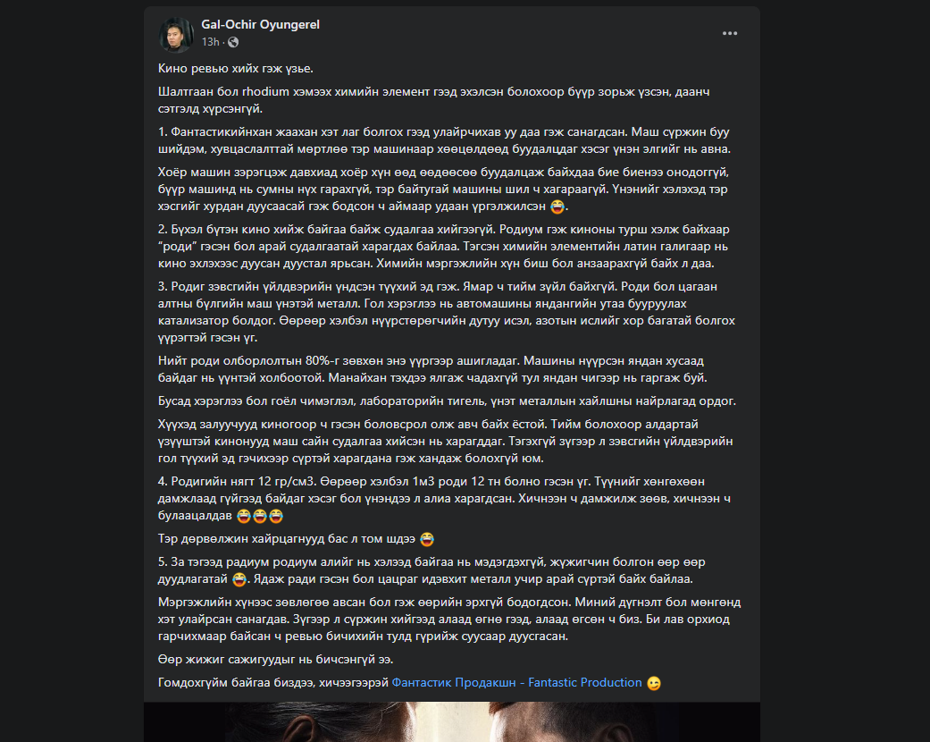This screenshot has height=742, width=930.
Task: Click the laughing emoji after "үргэлжилсэн"
Action: (x=557, y=207)
